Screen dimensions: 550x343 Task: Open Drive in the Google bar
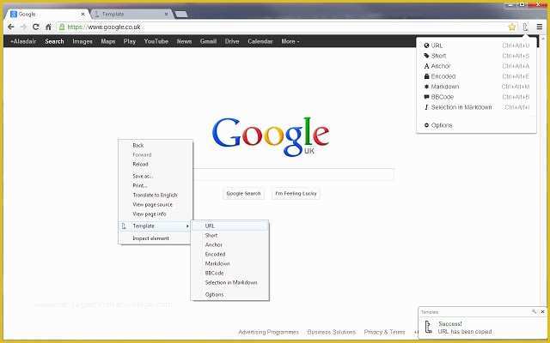pos(232,41)
